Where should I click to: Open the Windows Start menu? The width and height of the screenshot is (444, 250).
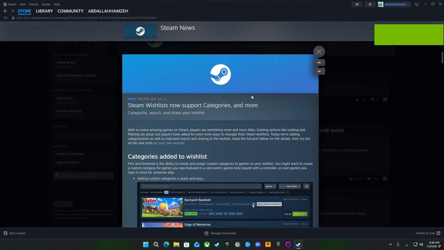click(146, 244)
